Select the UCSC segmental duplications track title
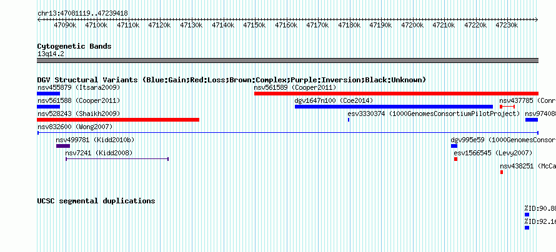This screenshot has height=252, width=556. [x=96, y=201]
